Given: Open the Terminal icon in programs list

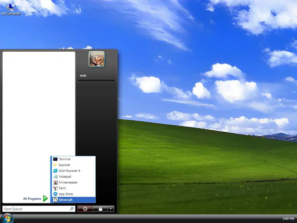Looking at the screenshot, I should click(55, 159).
